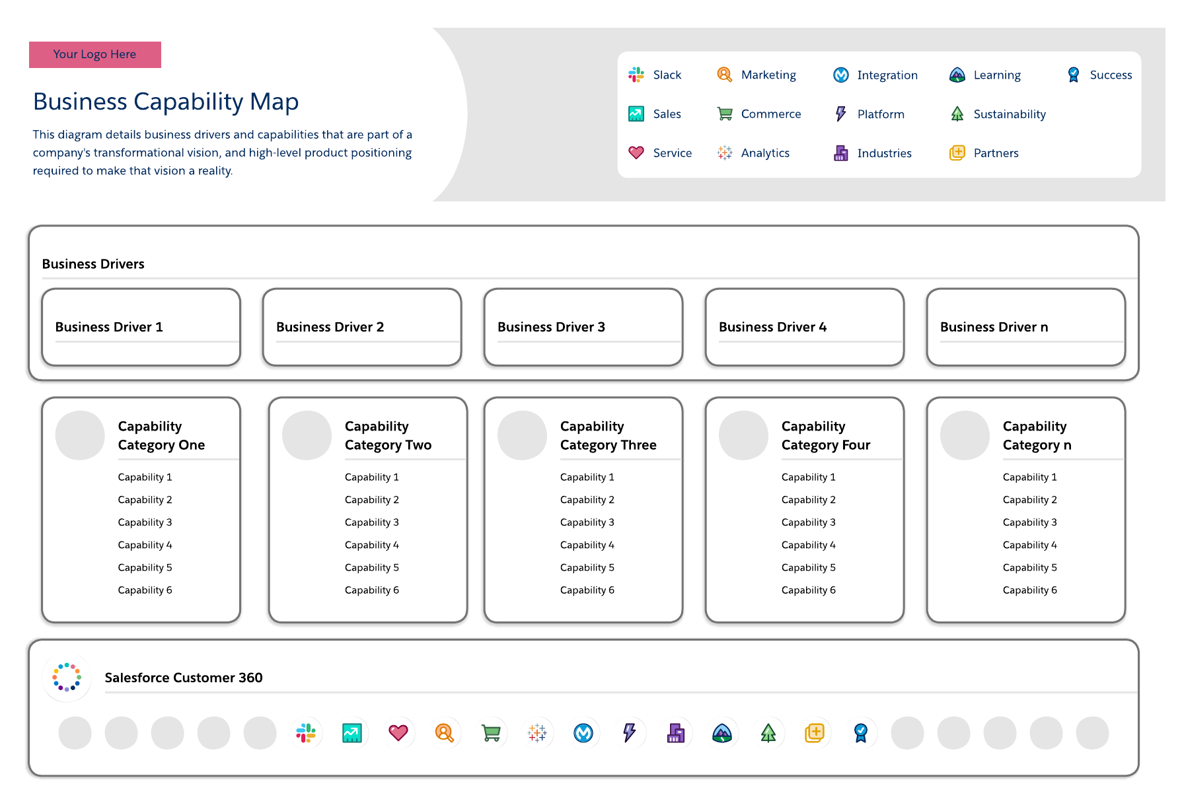The image size is (1182, 807).
Task: Select the Service heart icon
Action: pyautogui.click(x=636, y=153)
